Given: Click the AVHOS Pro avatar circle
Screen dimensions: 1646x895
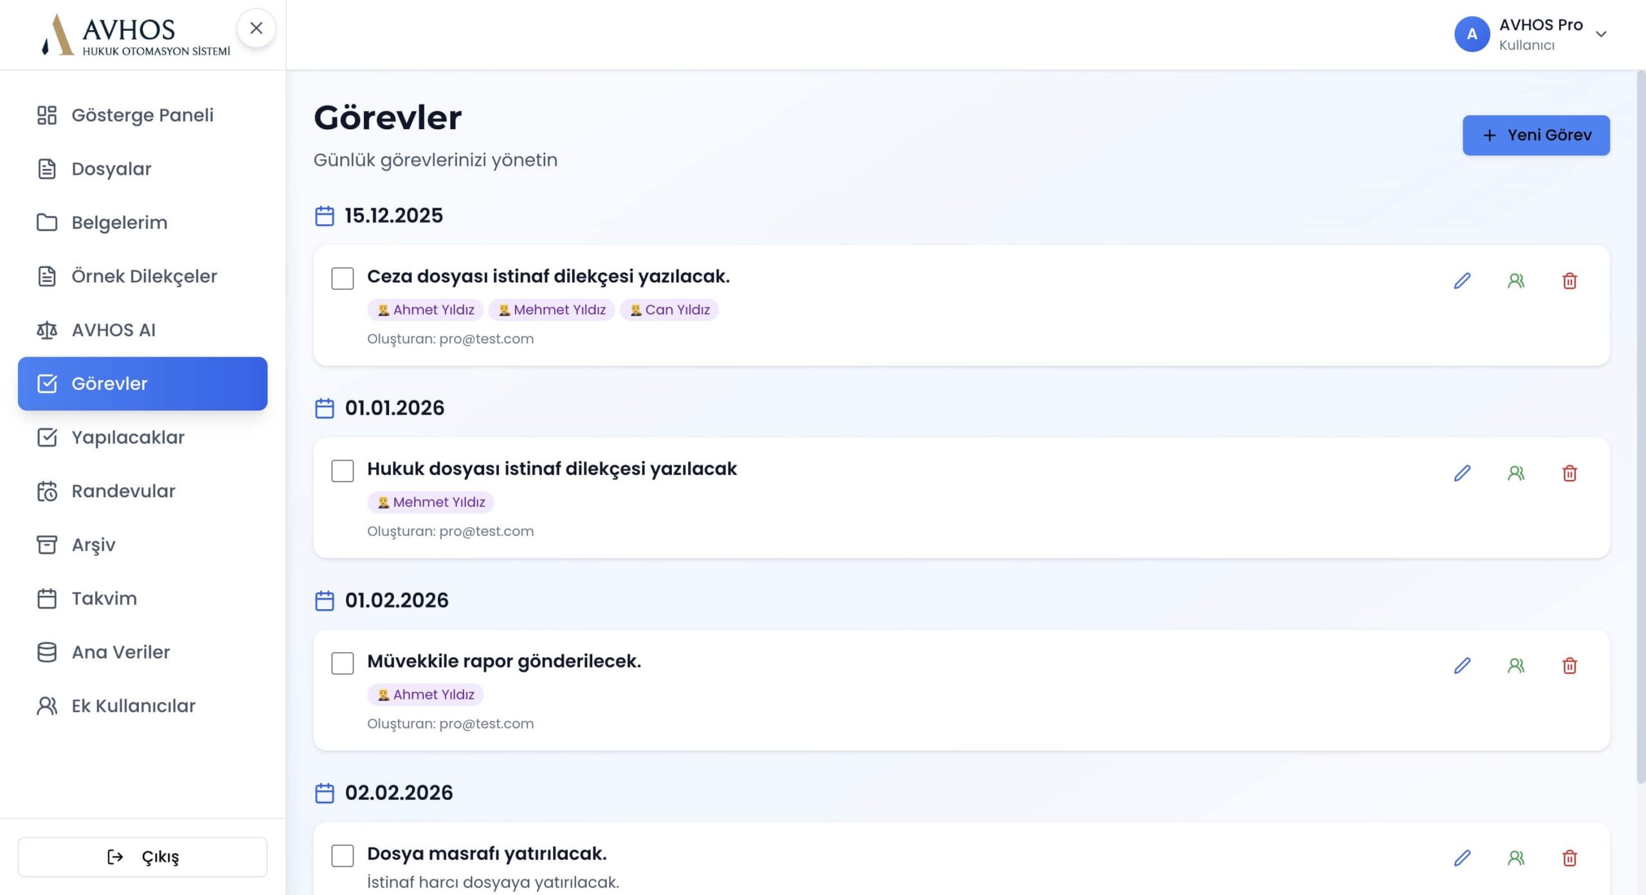Looking at the screenshot, I should (1472, 34).
